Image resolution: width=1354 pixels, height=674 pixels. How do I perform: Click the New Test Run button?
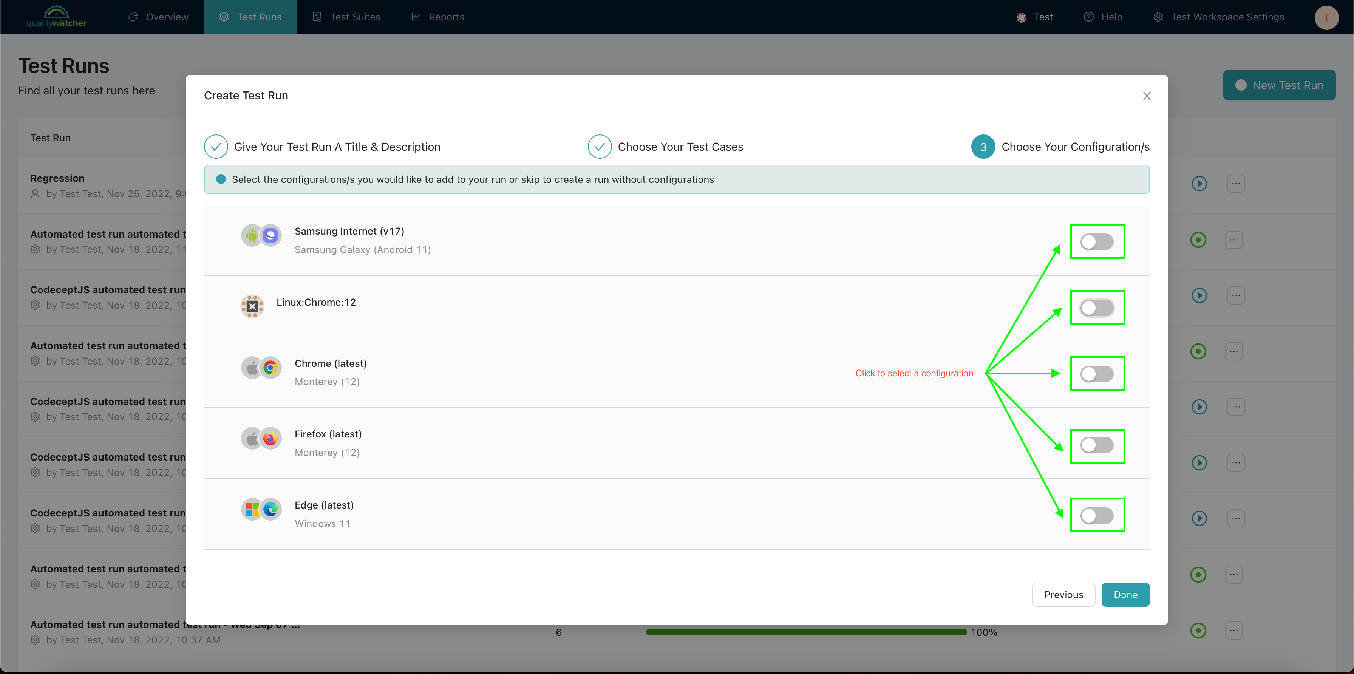1279,85
